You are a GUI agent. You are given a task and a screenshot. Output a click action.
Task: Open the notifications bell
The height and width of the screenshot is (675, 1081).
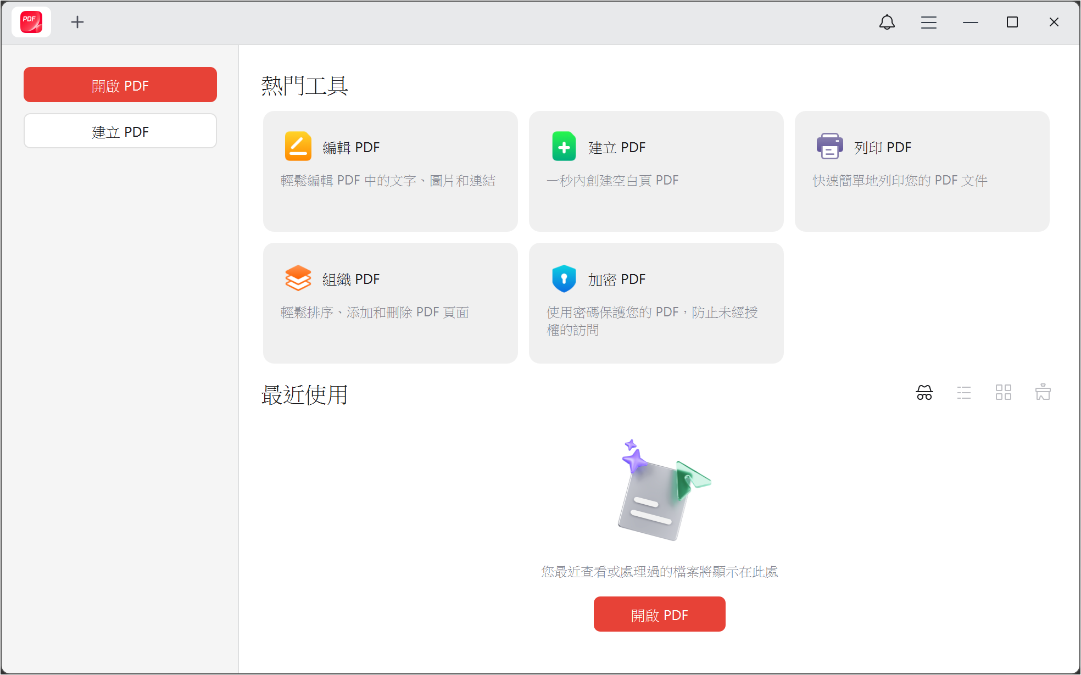click(887, 22)
